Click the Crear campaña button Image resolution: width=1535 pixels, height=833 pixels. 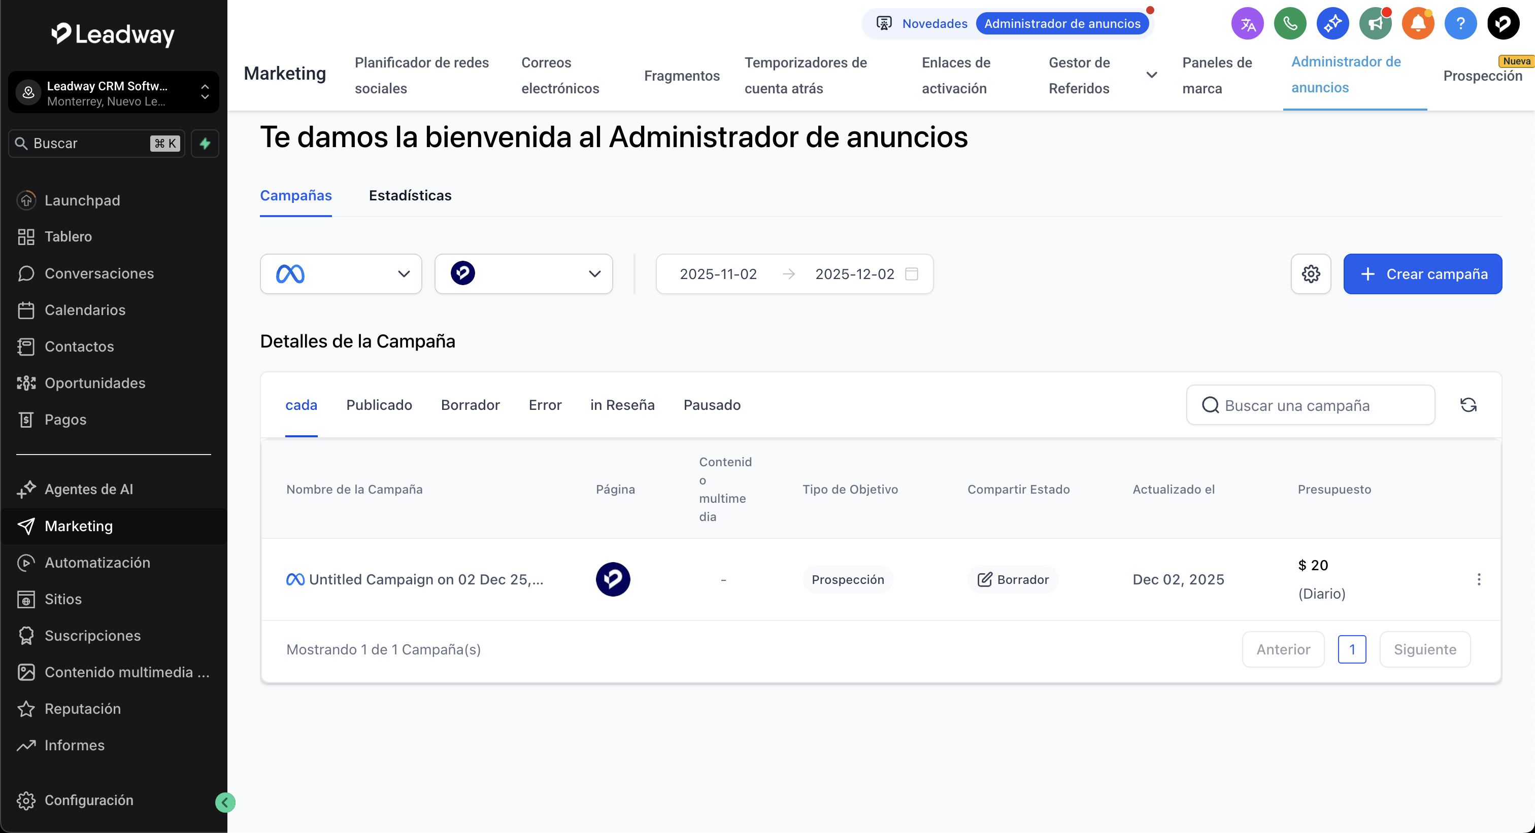pos(1422,274)
